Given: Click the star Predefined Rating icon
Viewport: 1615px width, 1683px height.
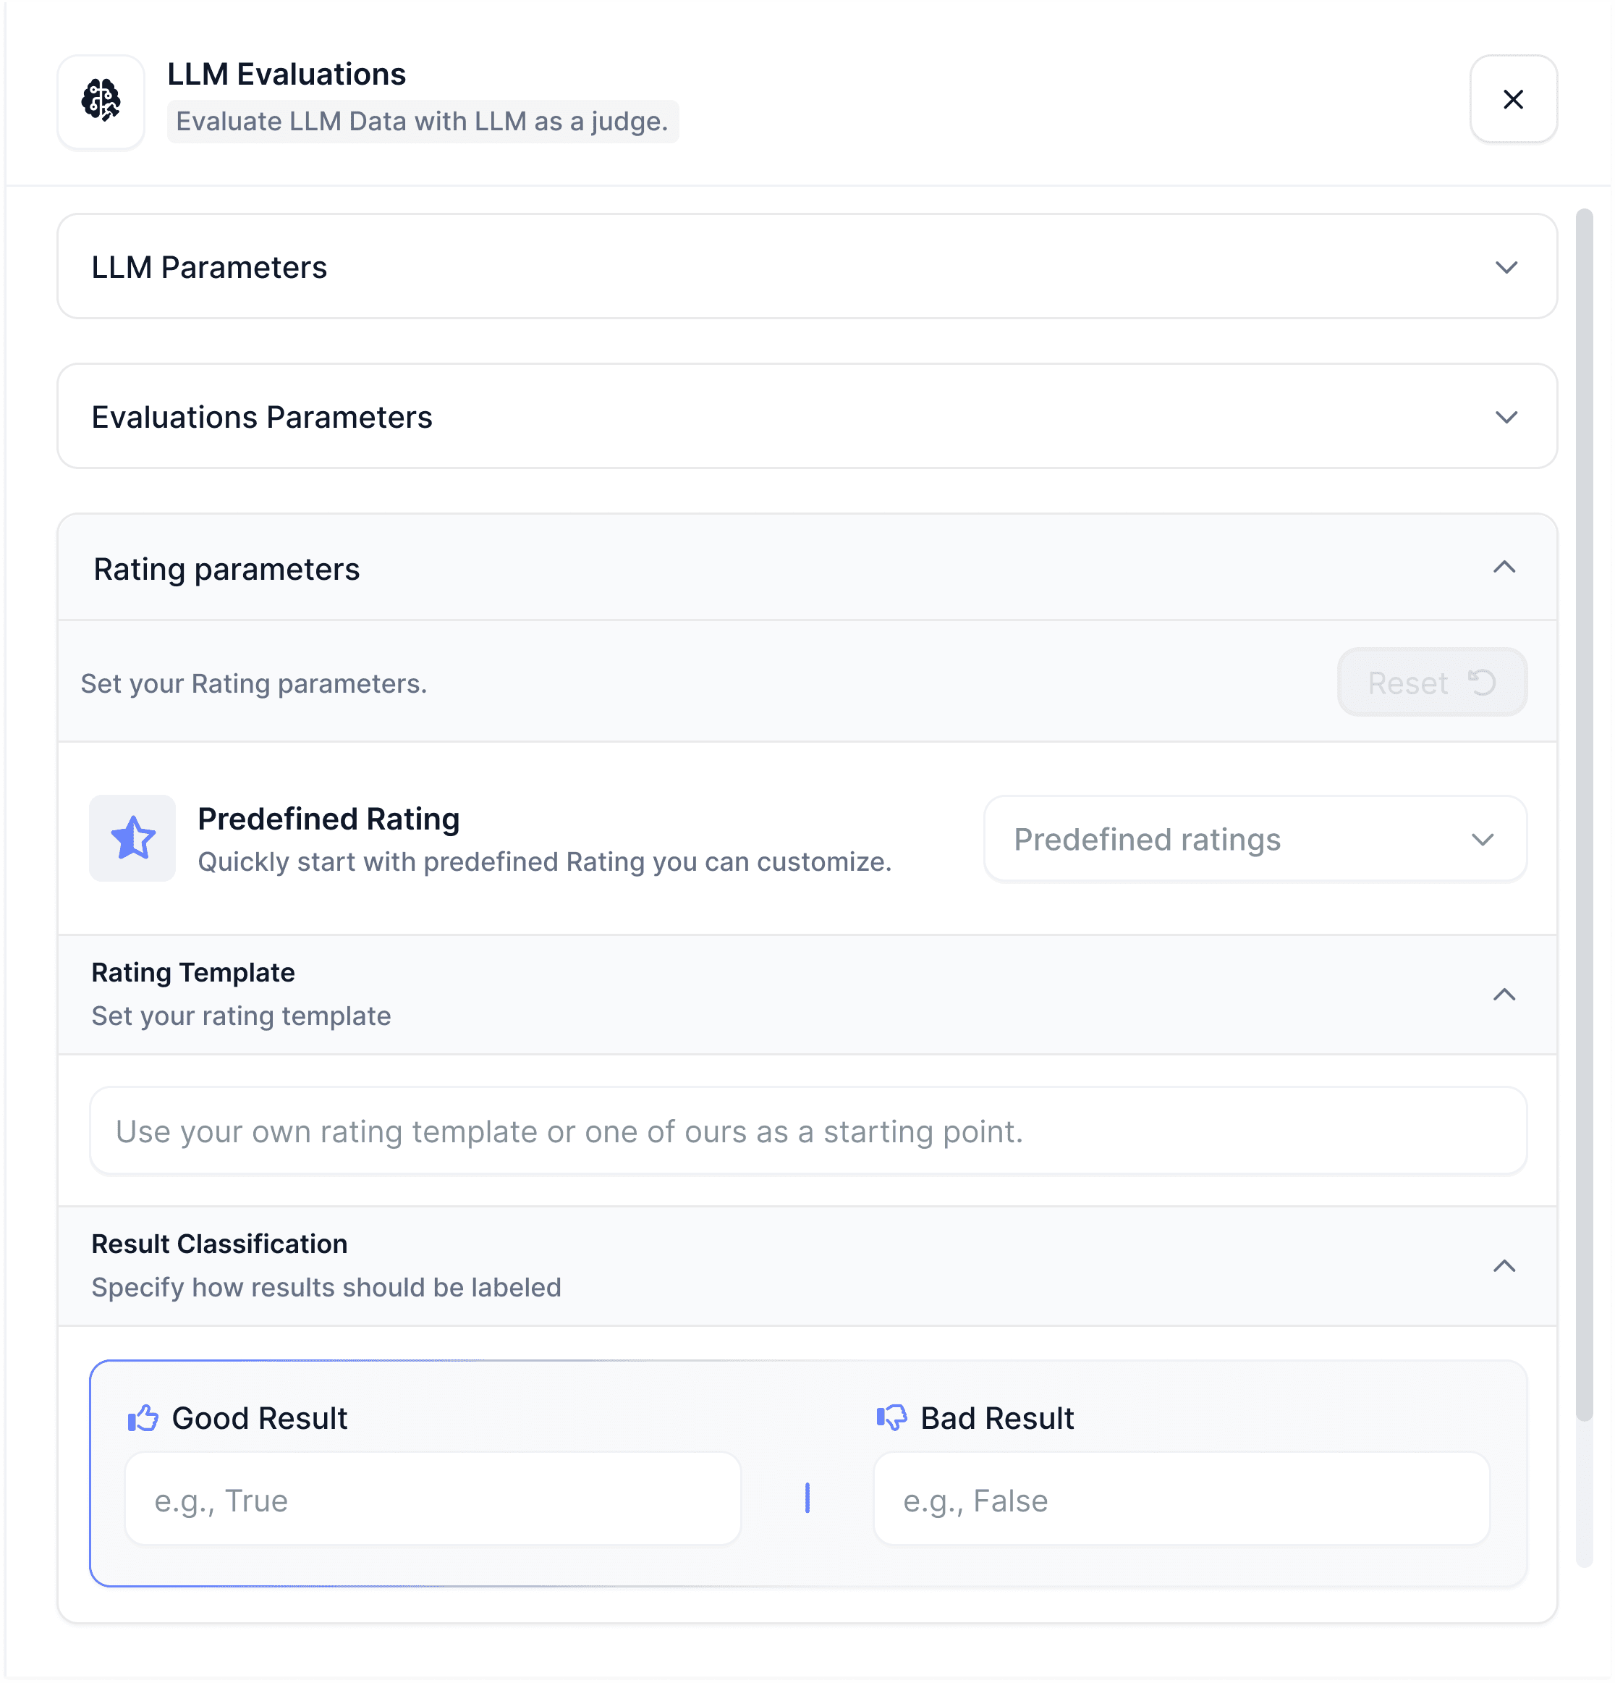Looking at the screenshot, I should click(x=133, y=838).
